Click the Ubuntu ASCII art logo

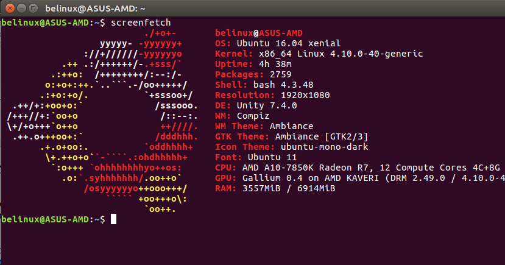click(102, 121)
